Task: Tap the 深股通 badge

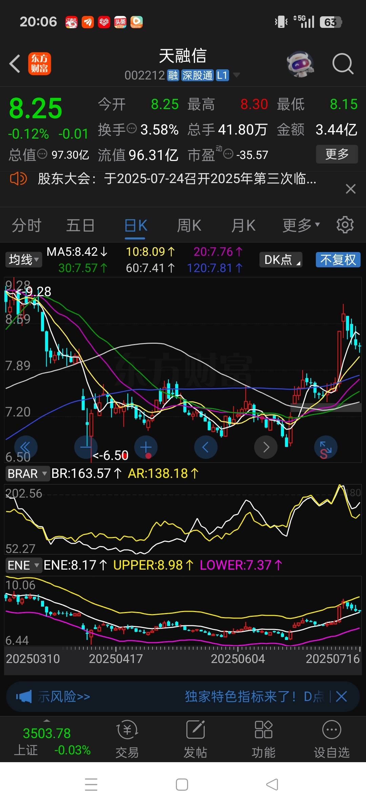Action: (x=197, y=75)
